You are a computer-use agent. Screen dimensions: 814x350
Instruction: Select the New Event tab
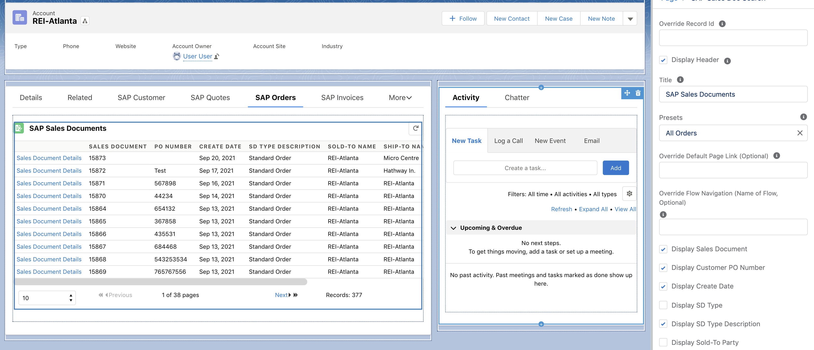(550, 141)
